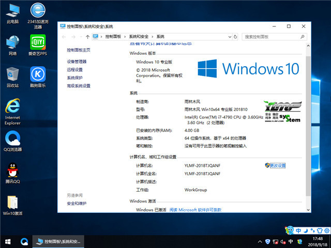Click the processor text Intel(R) Core(TM) i7-4790

(x=224, y=117)
